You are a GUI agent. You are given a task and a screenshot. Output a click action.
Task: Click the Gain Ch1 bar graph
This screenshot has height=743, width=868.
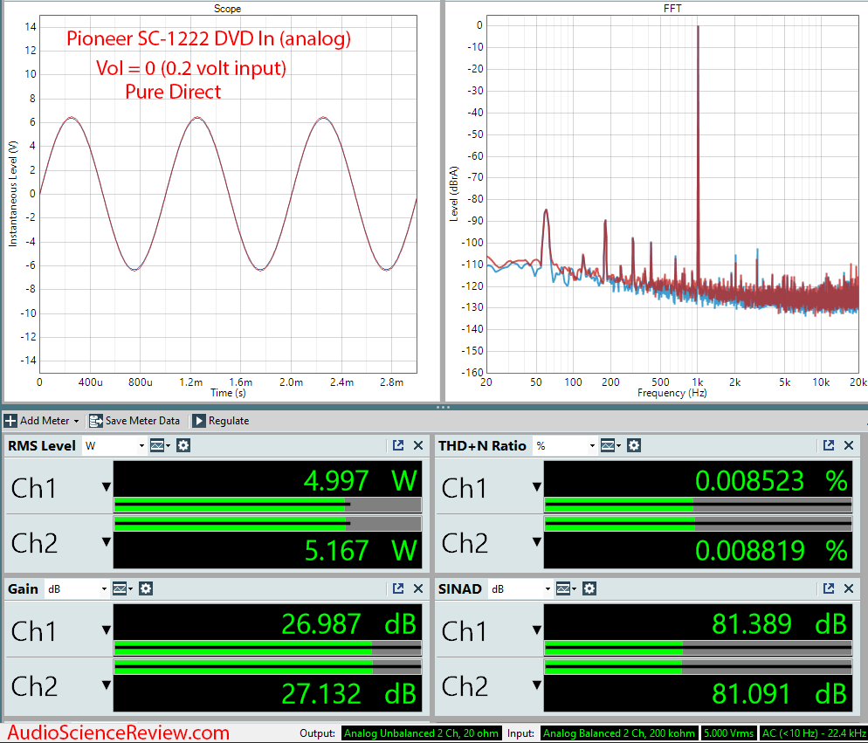pos(267,649)
